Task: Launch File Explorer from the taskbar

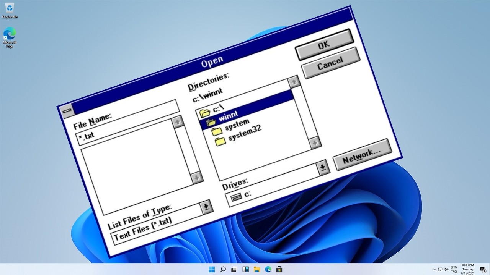Action: (256, 269)
